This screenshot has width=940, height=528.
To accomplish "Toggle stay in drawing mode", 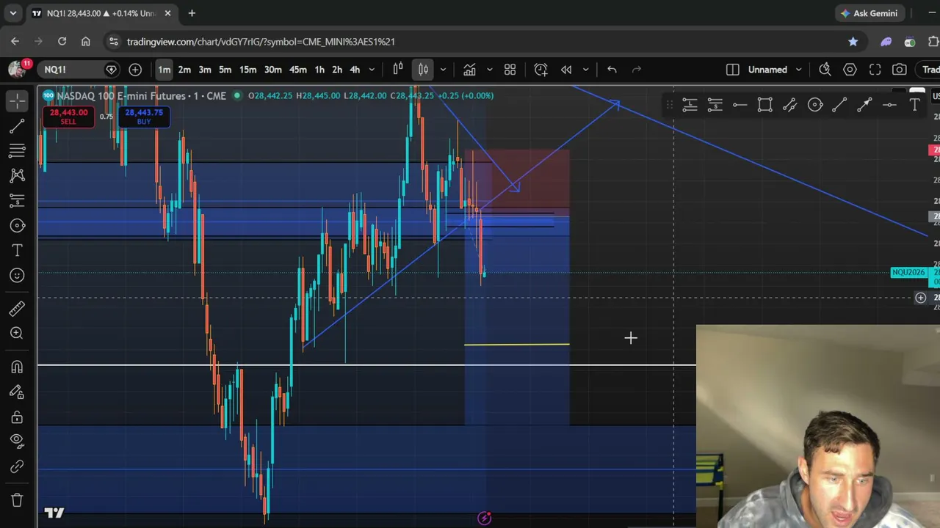I will click(17, 392).
